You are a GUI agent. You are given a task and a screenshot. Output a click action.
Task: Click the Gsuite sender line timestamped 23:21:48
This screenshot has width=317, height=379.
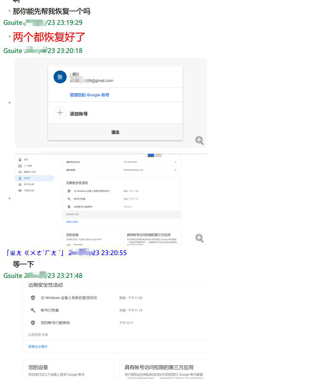coord(43,275)
